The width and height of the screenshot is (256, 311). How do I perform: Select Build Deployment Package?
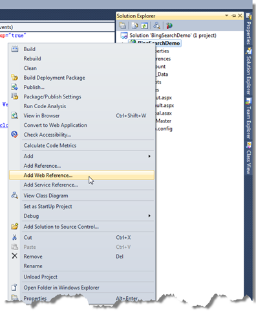(x=81, y=78)
